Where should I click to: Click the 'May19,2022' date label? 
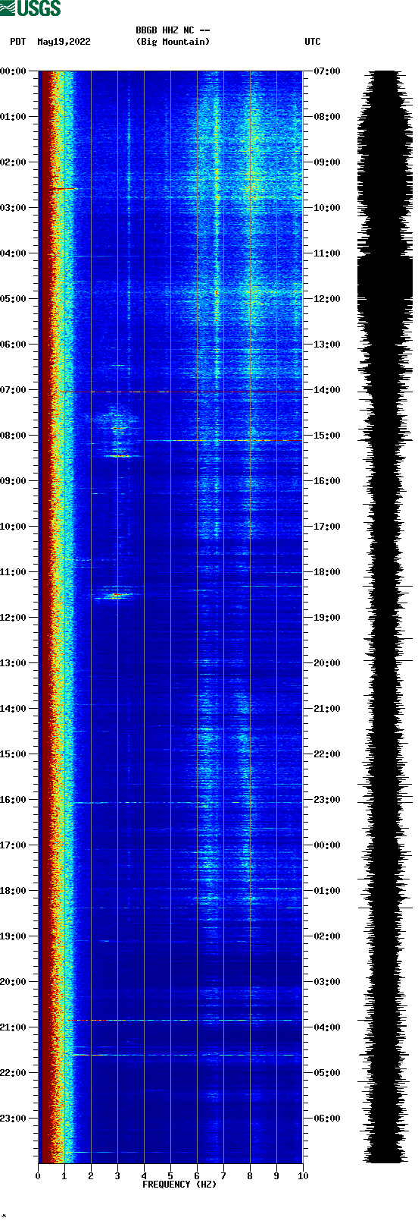point(64,42)
